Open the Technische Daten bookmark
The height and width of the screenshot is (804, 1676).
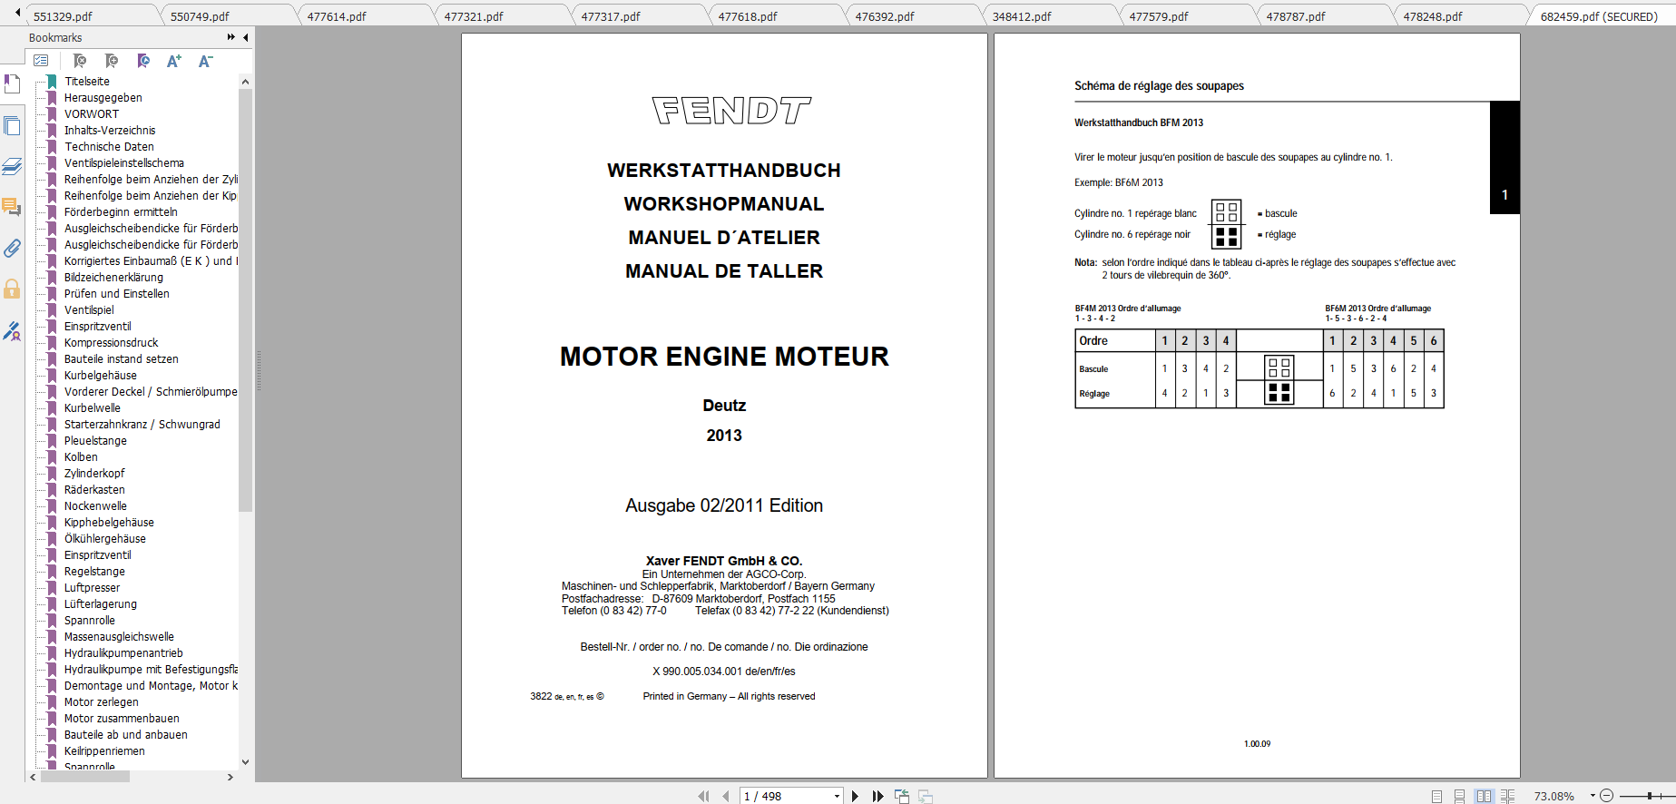pos(109,147)
